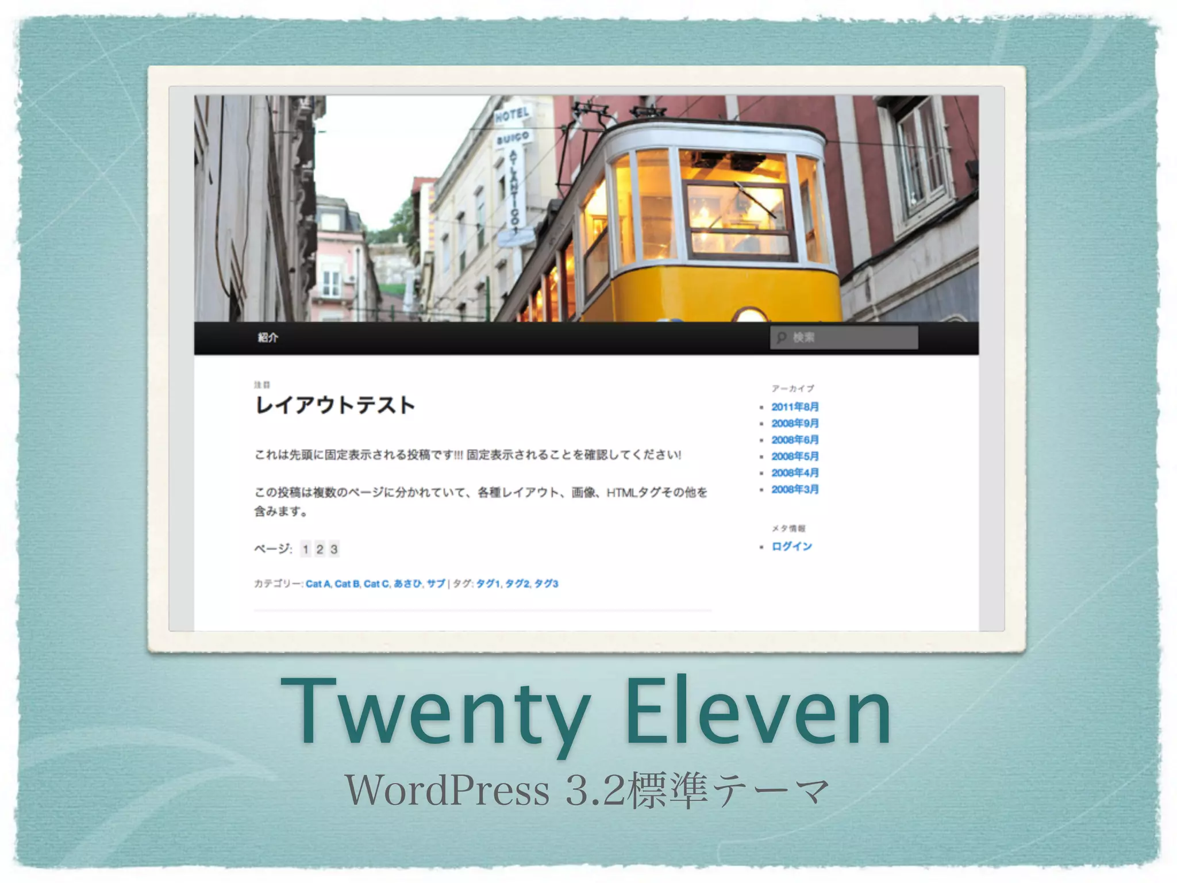Open tag タグ3
The image size is (1177, 883).
[546, 583]
